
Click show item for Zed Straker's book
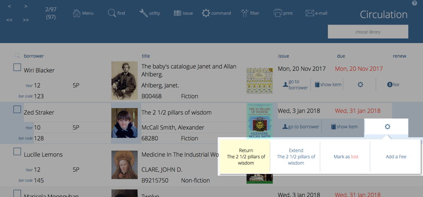click(x=344, y=127)
